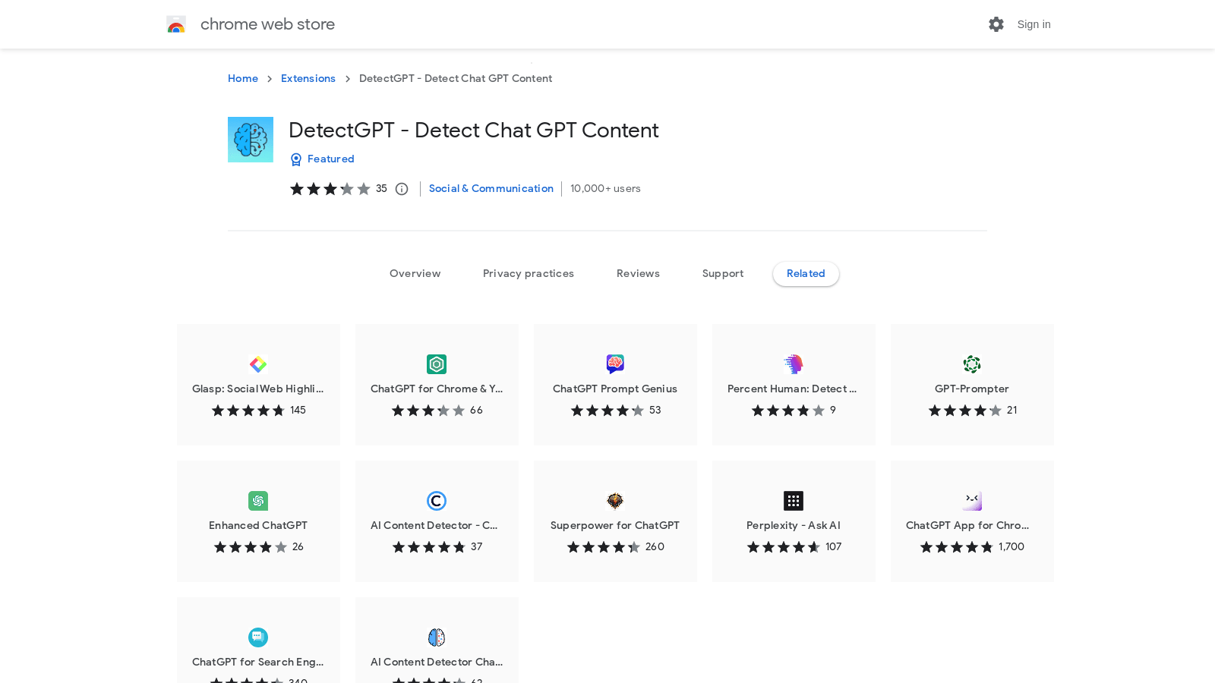1215x683 pixels.
Task: Click the Enhanced ChatGPT 26 star rating
Action: click(251, 547)
